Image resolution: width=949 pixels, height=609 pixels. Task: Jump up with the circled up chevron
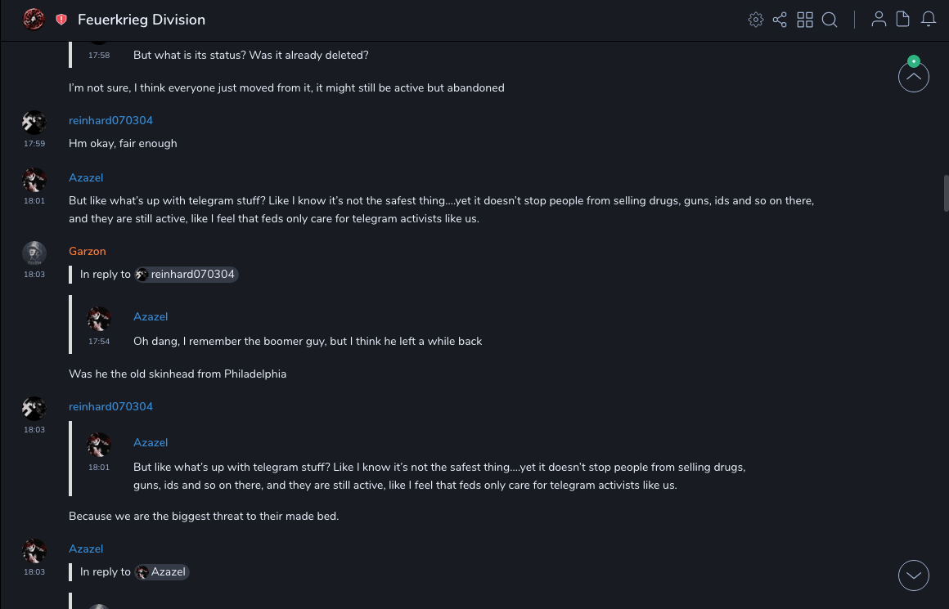point(914,78)
